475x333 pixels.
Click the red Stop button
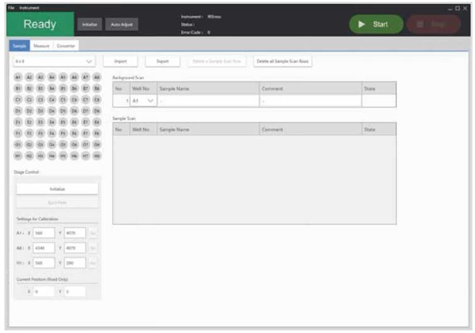pos(434,25)
